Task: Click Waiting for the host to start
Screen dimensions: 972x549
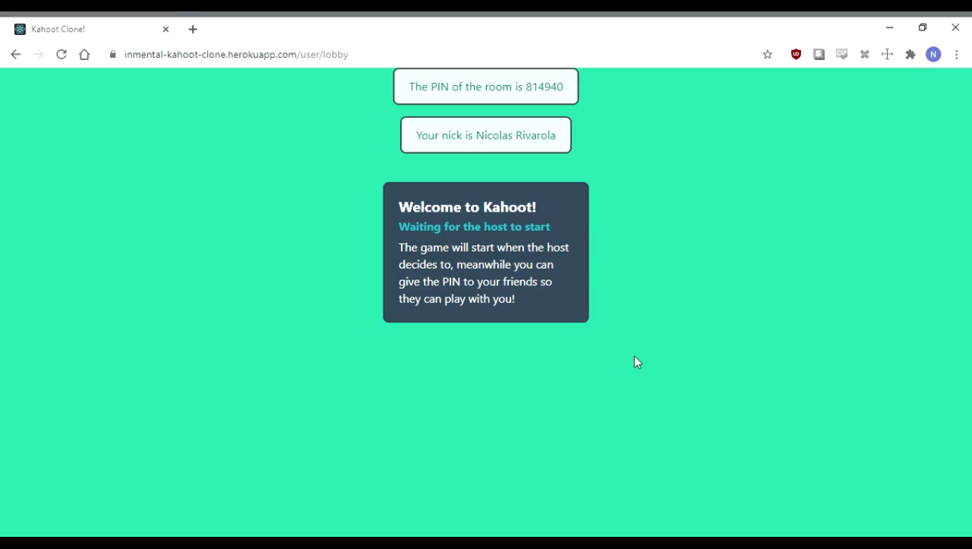Action: click(x=475, y=227)
